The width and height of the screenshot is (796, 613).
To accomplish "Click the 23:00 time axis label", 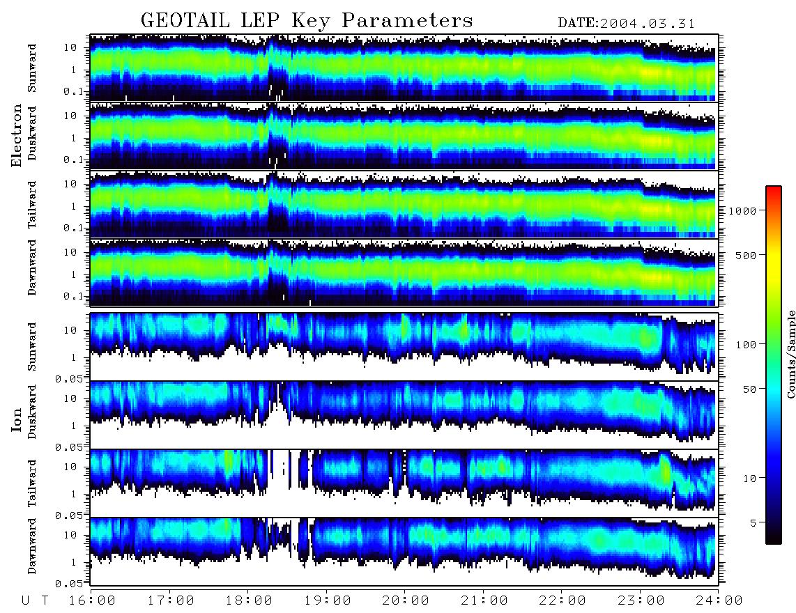I will pos(641,601).
